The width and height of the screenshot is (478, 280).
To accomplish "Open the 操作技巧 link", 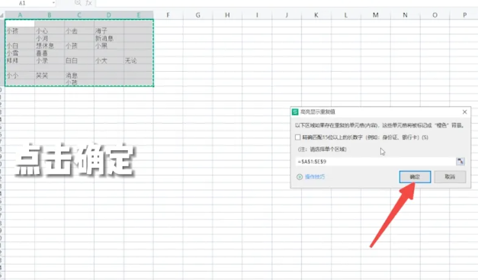I will pyautogui.click(x=315, y=177).
